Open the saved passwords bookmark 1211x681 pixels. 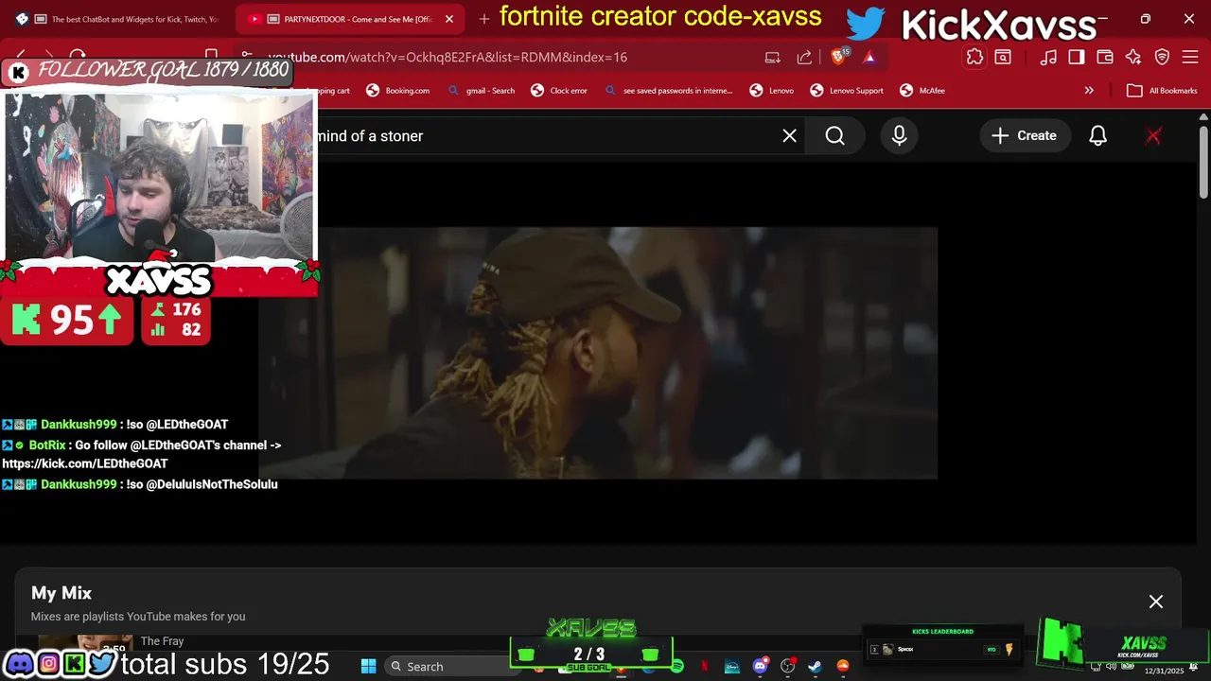[x=669, y=91]
